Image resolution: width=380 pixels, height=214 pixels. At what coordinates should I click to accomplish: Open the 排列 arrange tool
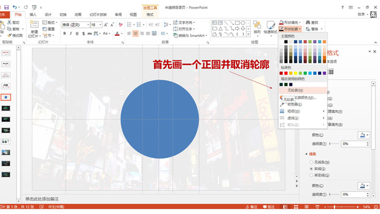coord(257,27)
